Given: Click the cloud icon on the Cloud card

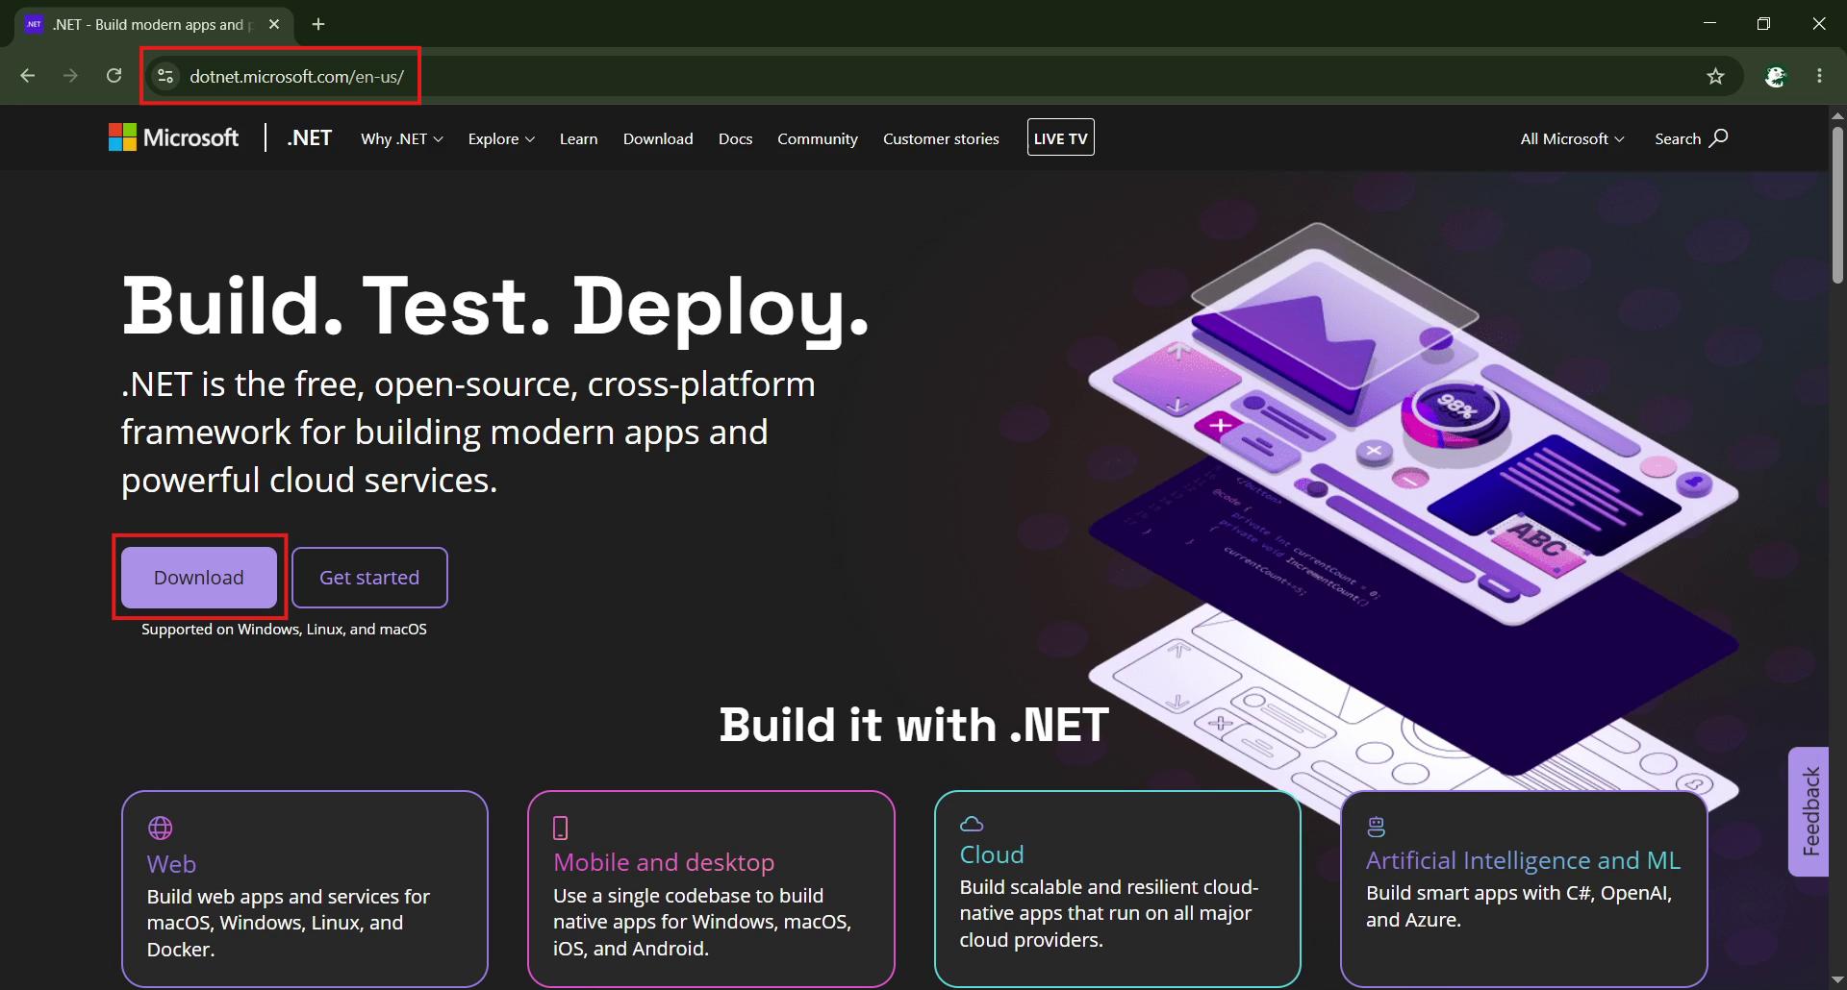Looking at the screenshot, I should (x=972, y=824).
